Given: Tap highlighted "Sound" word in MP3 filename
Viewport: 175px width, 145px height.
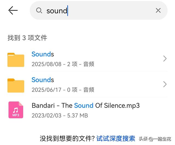Looking at the screenshot, I should (84, 105).
